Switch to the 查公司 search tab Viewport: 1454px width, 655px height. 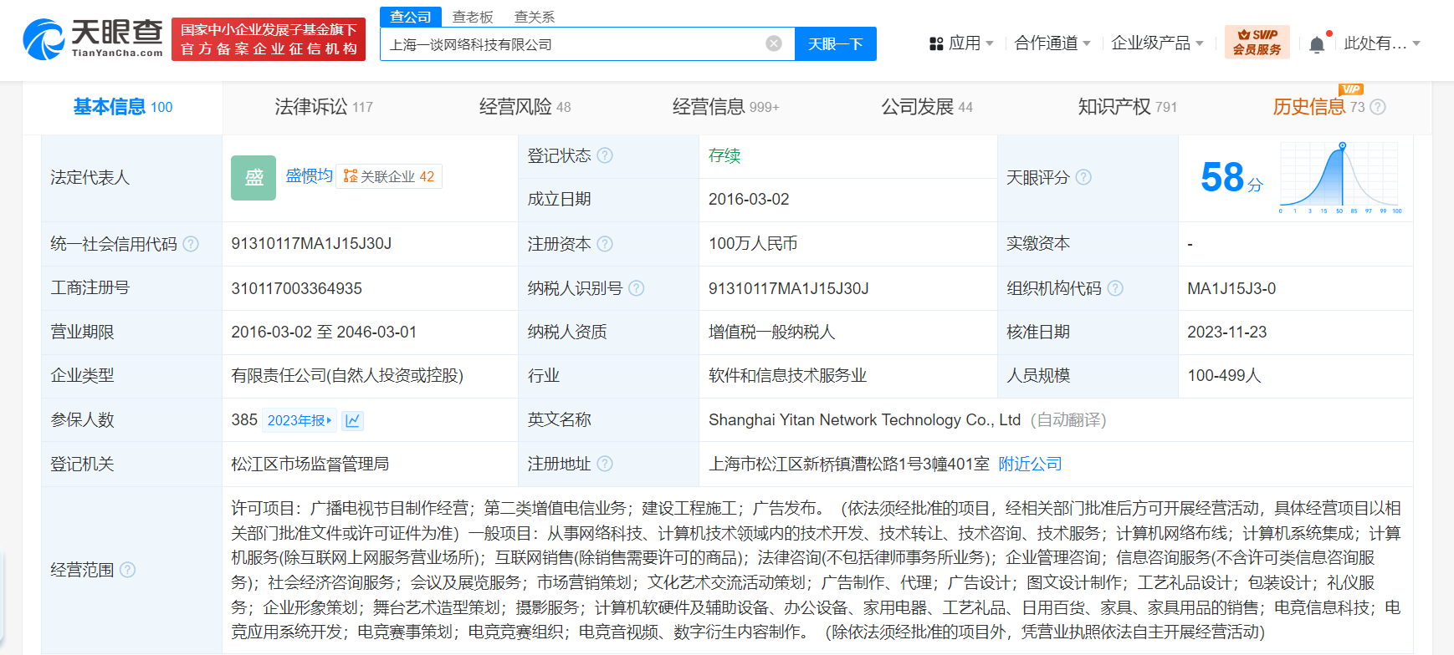[411, 17]
